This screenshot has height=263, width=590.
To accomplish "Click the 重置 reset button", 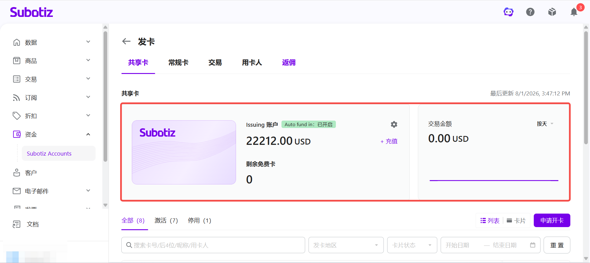I will point(557,245).
